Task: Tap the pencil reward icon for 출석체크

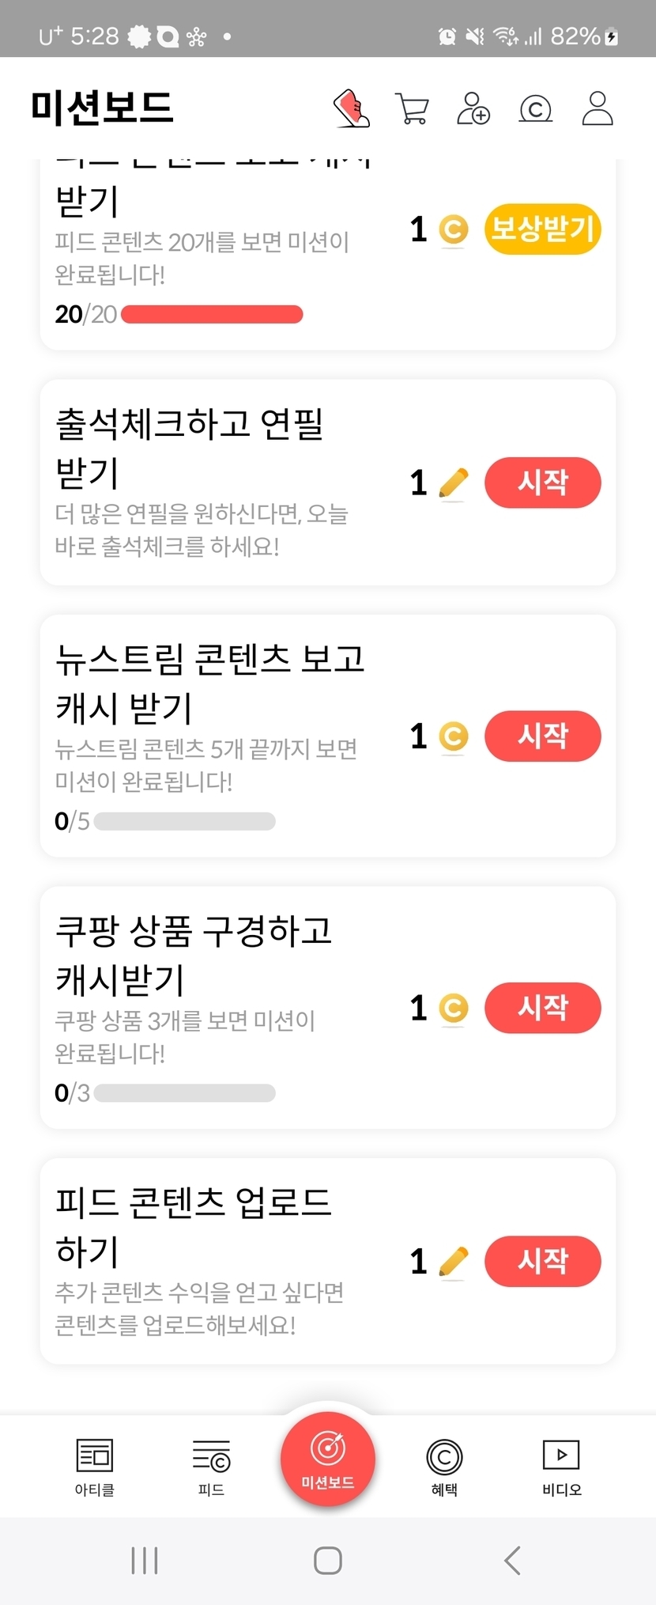Action: pyautogui.click(x=453, y=483)
